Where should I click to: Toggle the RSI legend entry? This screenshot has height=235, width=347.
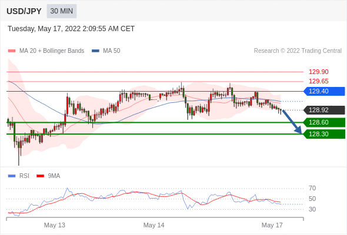point(19,176)
